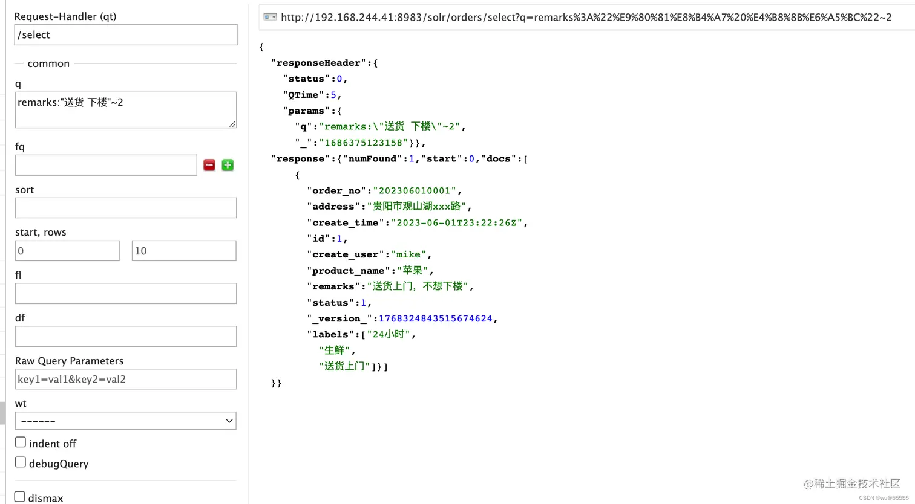Click the address value 贵阳市观山湖xxx路
This screenshot has width=915, height=504.
(x=416, y=207)
